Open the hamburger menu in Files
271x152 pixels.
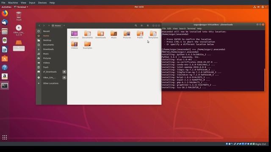pos(148,25)
